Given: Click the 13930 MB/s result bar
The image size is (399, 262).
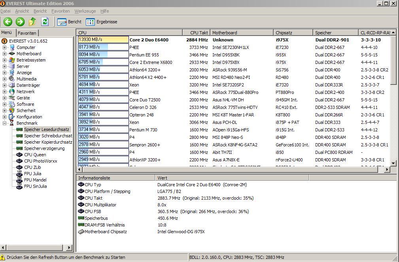Looking at the screenshot, I should 103,39.
